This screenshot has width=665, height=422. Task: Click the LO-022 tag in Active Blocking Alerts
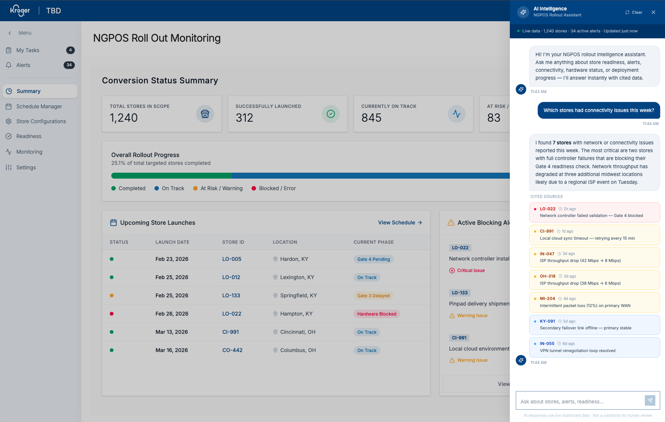(x=460, y=248)
